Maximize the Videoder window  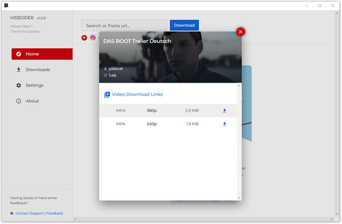coord(320,6)
